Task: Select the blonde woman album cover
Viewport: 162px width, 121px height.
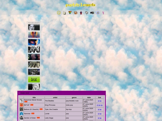Action: pyautogui.click(x=34, y=87)
